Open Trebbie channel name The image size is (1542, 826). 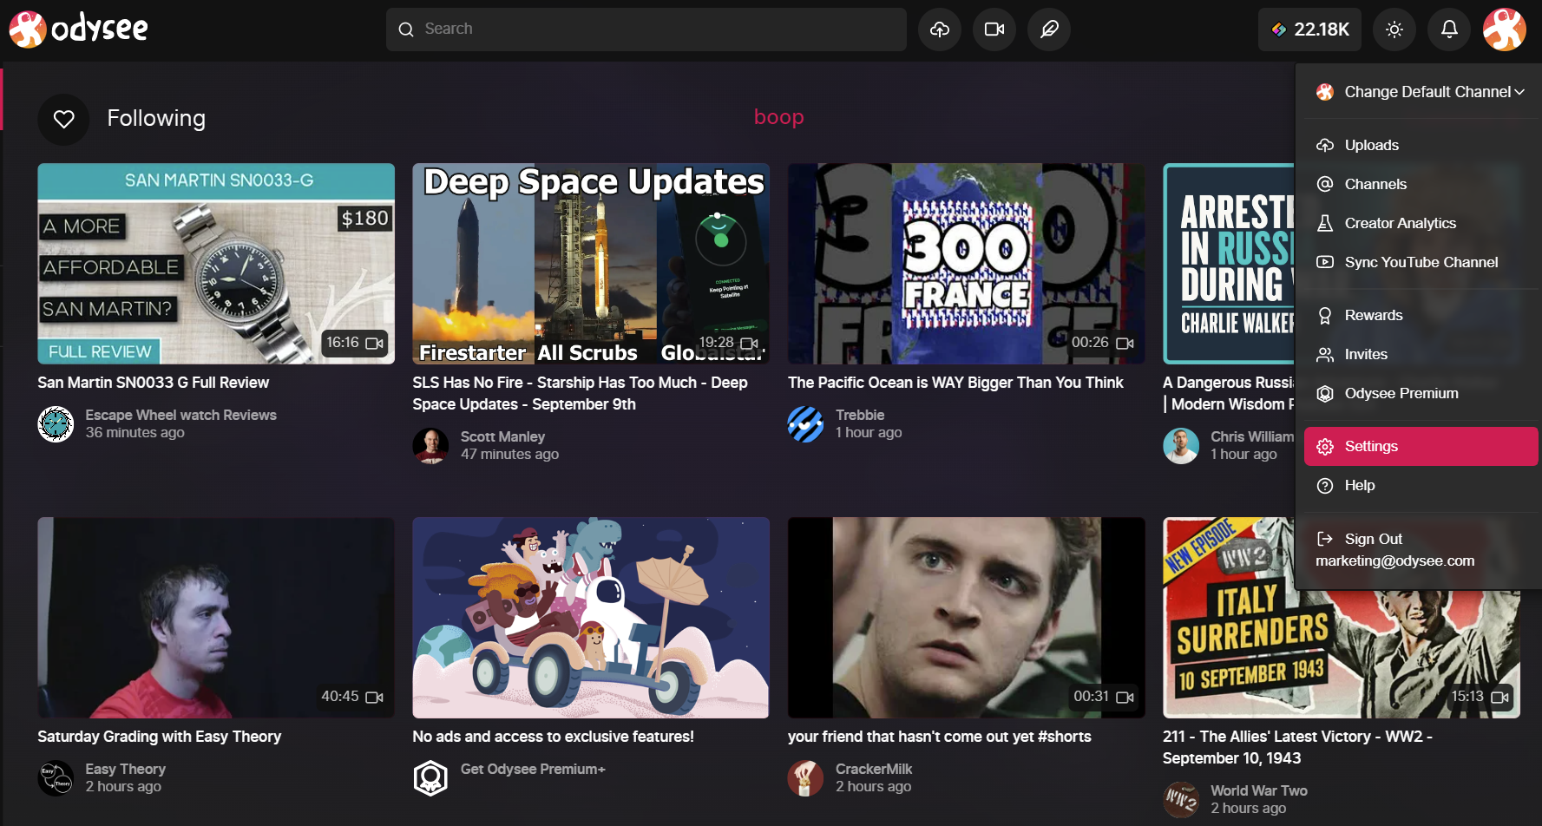pos(860,416)
